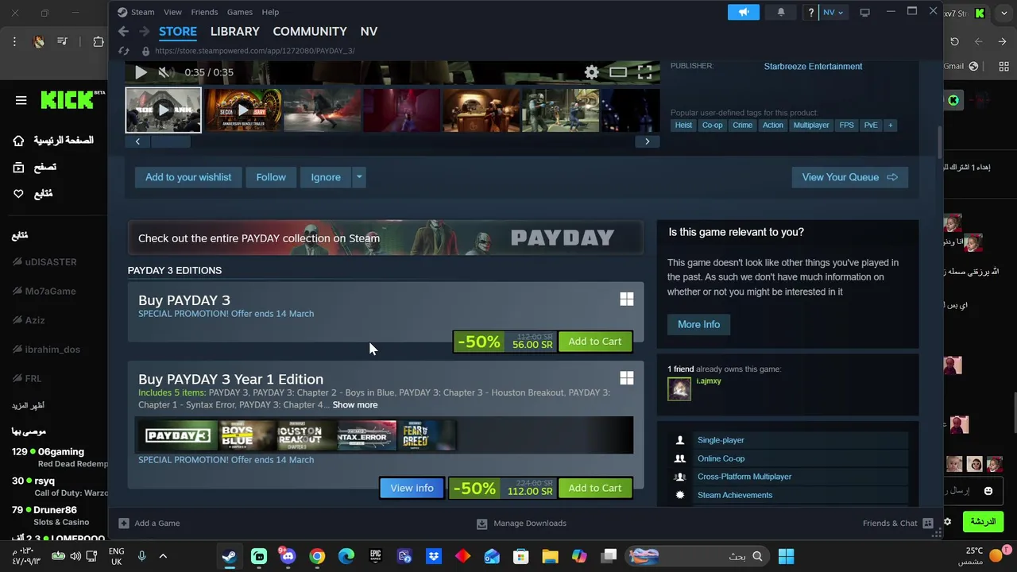Add PAYDAY 3 to your wishlist
The height and width of the screenshot is (572, 1017).
coord(188,177)
